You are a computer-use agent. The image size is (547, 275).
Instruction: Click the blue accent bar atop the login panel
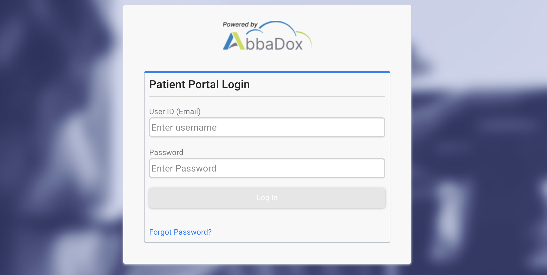pos(267,72)
